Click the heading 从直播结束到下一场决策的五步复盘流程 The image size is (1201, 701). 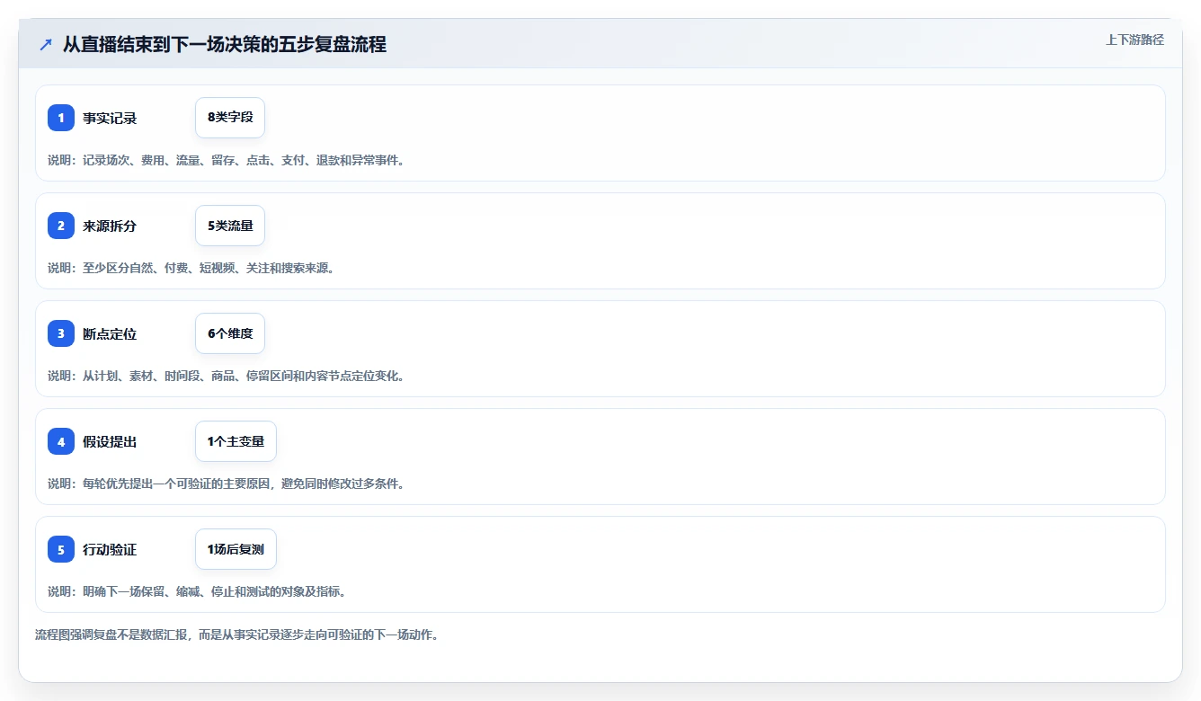pos(225,45)
